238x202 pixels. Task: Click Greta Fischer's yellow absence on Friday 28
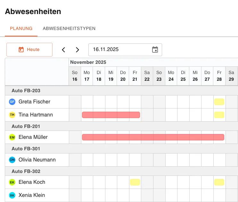219,102
